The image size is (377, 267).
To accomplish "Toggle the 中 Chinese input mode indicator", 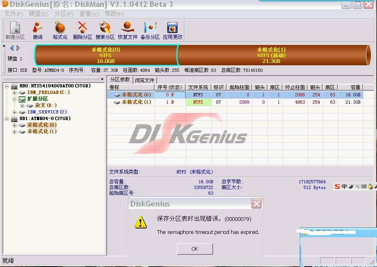I will pos(344,186).
